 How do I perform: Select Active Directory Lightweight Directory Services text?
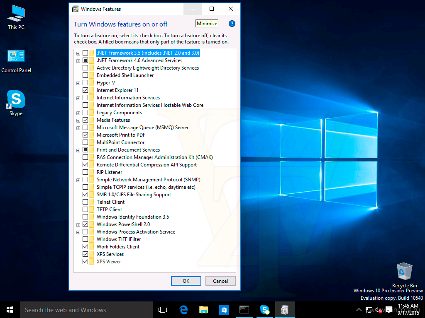148,68
